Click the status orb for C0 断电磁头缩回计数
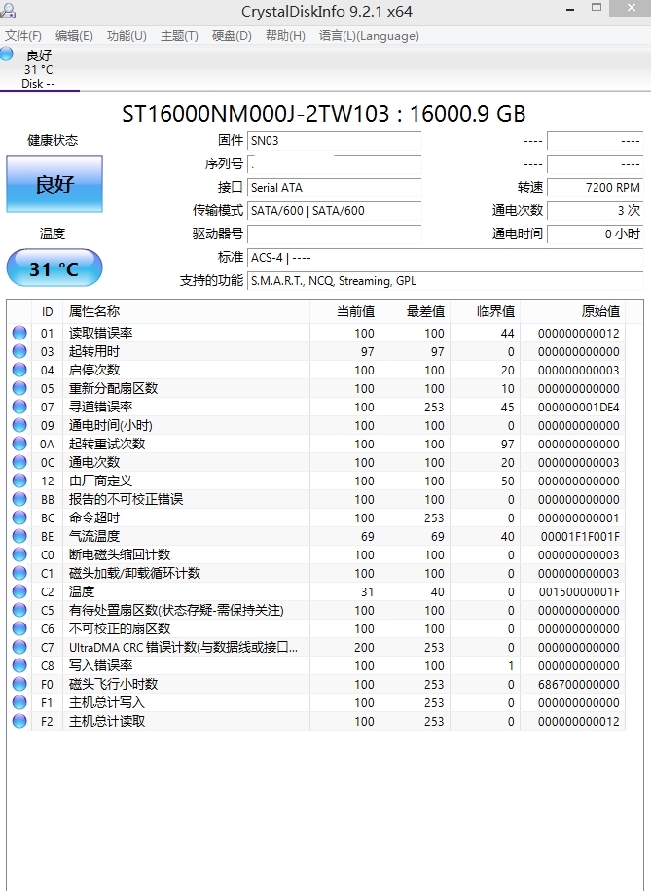 (x=19, y=554)
